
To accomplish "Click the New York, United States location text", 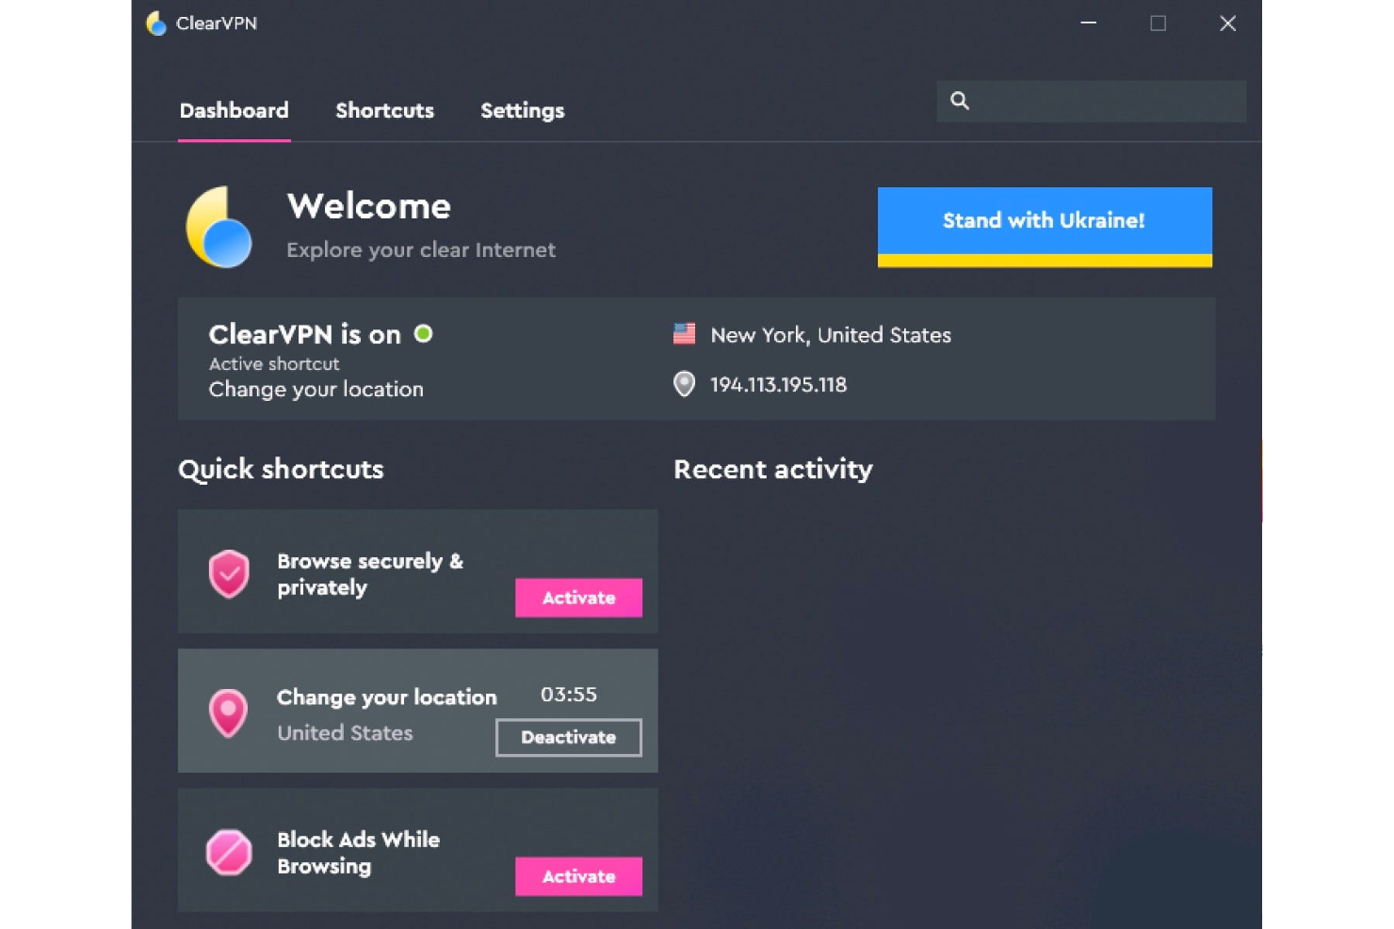I will coord(831,335).
